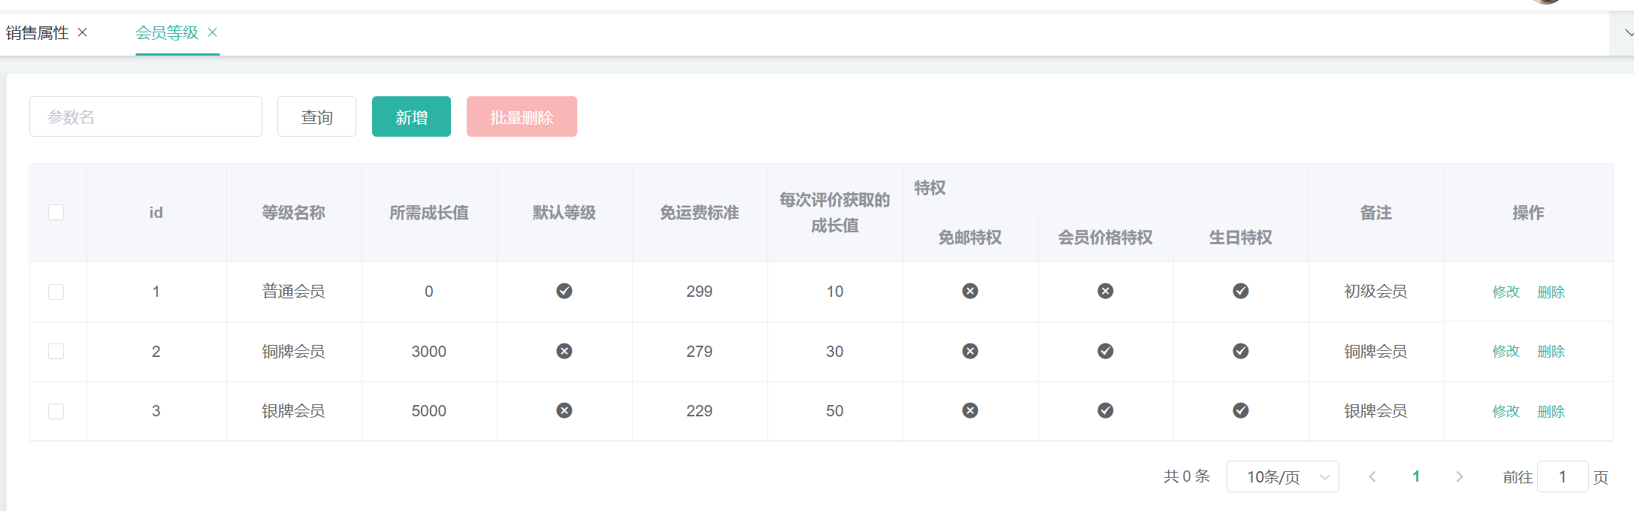Close the 销售属性 tab

[x=83, y=32]
